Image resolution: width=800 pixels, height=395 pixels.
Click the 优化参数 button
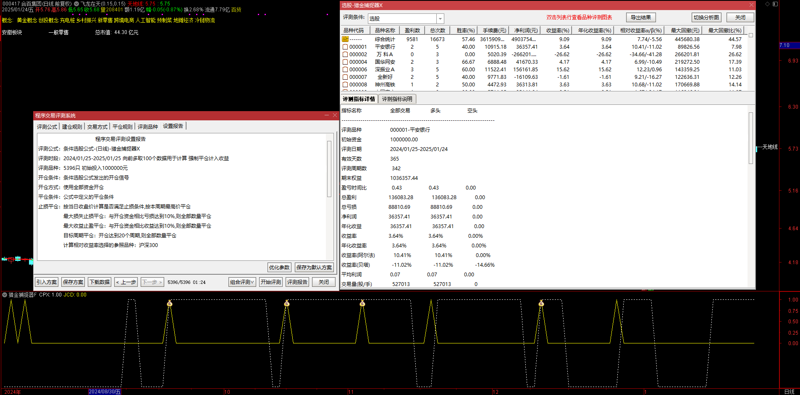coord(279,268)
